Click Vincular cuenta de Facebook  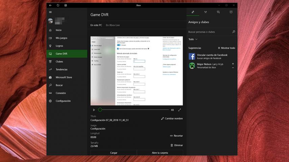(212, 56)
